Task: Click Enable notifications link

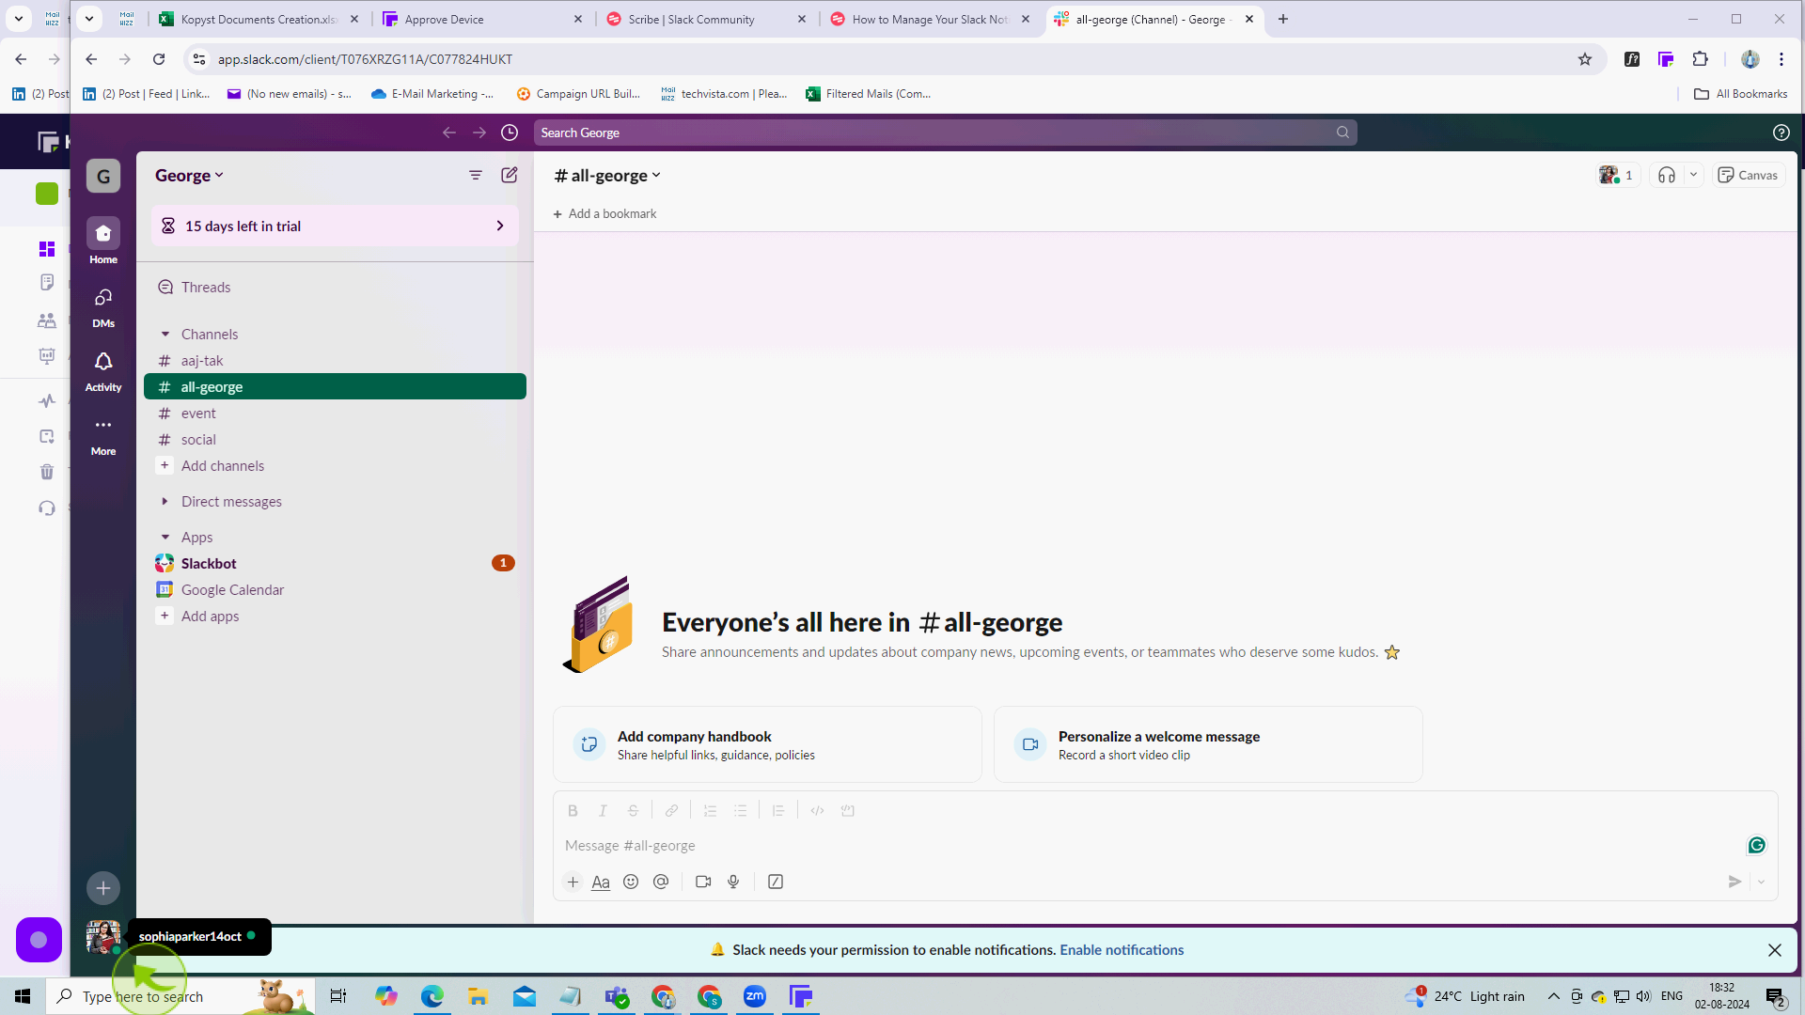Action: [1122, 949]
